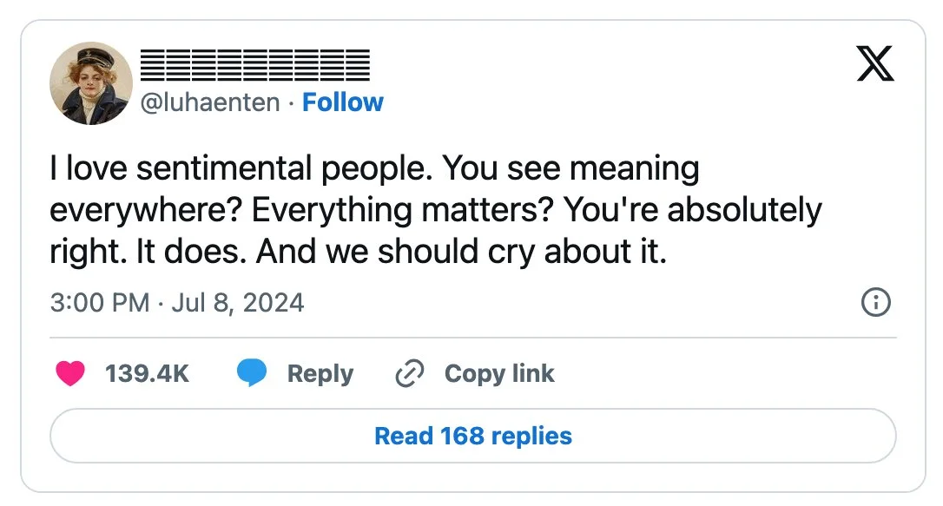
Task: Click the Reply text label
Action: 320,373
